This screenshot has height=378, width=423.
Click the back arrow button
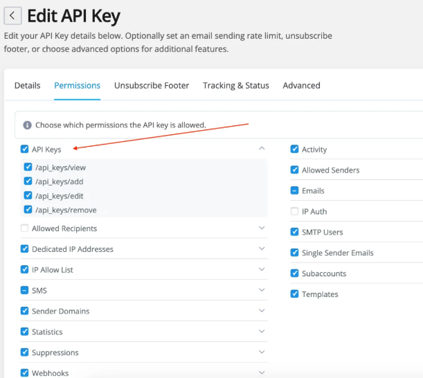tap(12, 15)
